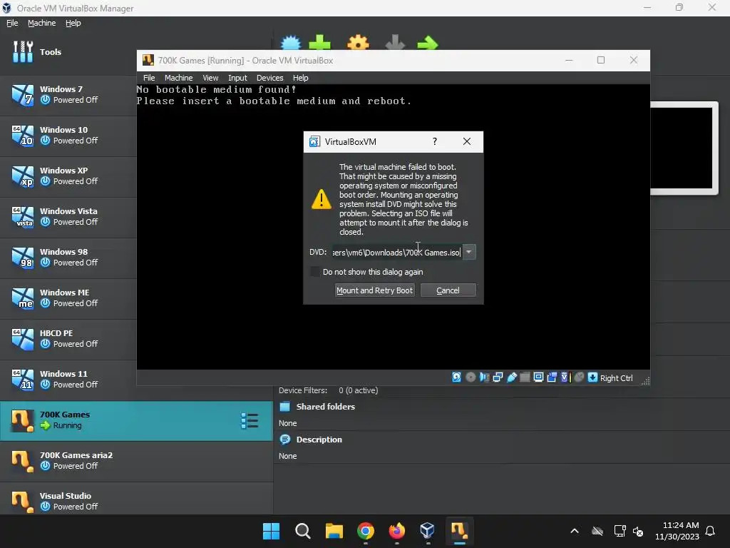Check 'Do not show this dialog again'
This screenshot has height=548, width=730.
315,272
